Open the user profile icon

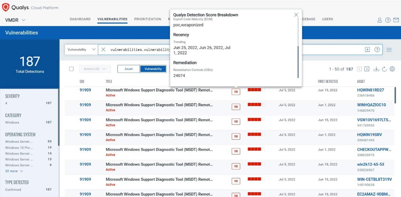(x=380, y=20)
